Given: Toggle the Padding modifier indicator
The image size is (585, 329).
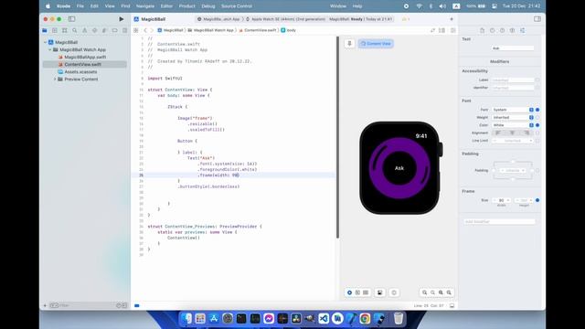Looking at the screenshot, I should (537, 171).
